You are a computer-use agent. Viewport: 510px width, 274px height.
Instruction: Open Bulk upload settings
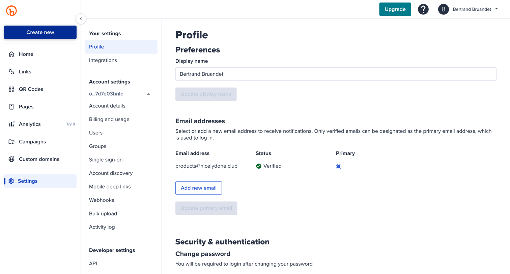click(x=103, y=214)
